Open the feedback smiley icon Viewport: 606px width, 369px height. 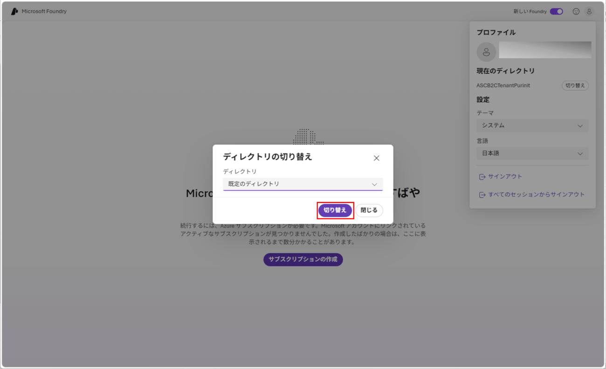click(576, 11)
